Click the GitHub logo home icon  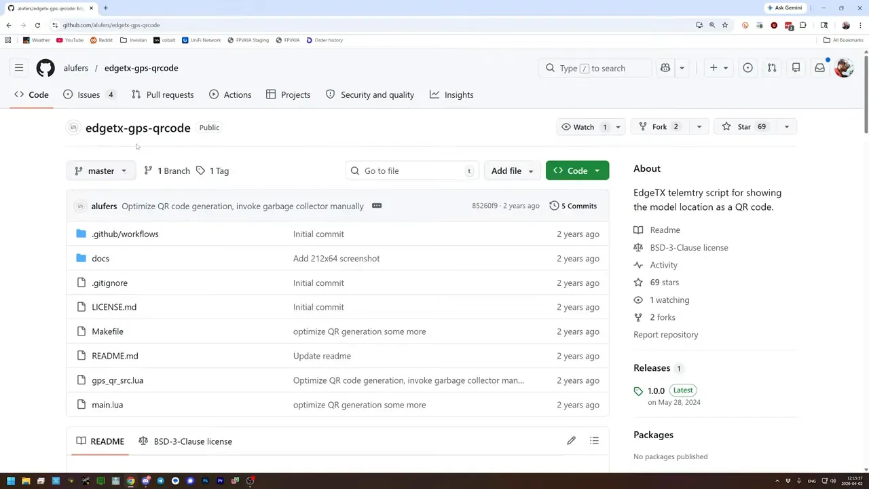[45, 68]
